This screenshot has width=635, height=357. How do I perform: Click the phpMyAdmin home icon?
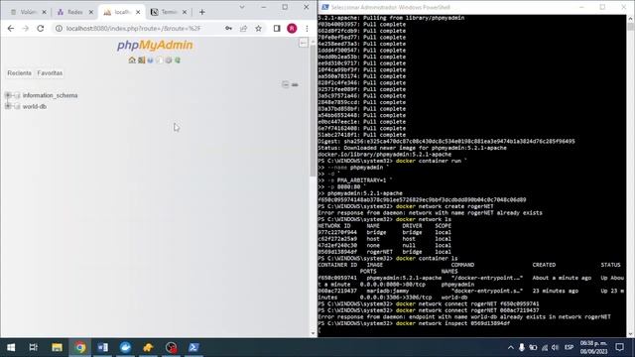pyautogui.click(x=132, y=60)
